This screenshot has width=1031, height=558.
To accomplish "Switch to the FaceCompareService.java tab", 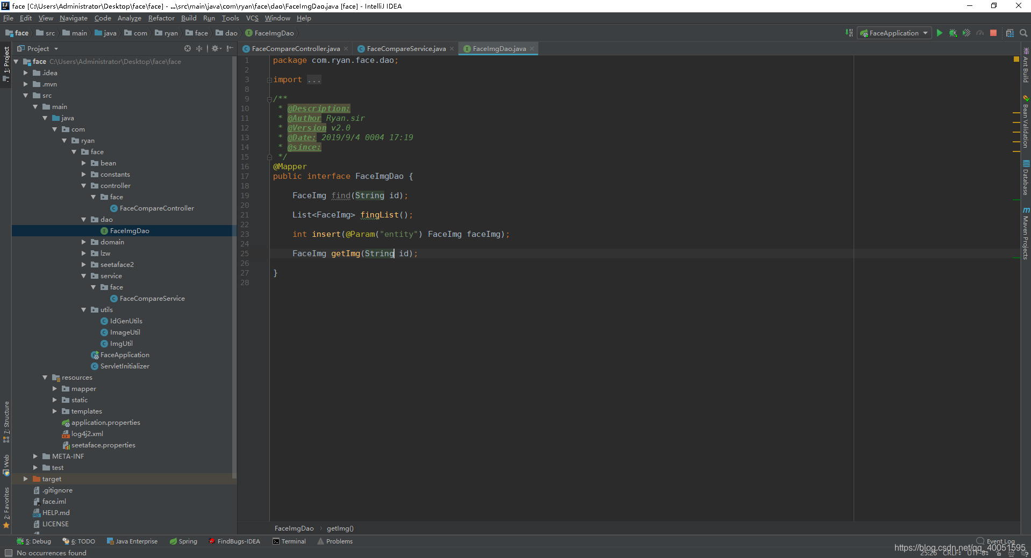I will tap(406, 49).
